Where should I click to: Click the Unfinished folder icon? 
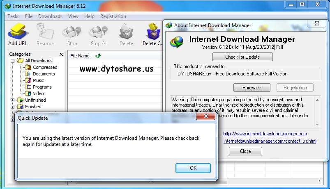click(21, 100)
